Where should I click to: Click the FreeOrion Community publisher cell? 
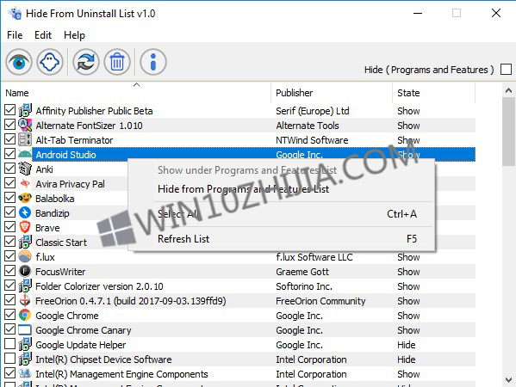point(320,301)
